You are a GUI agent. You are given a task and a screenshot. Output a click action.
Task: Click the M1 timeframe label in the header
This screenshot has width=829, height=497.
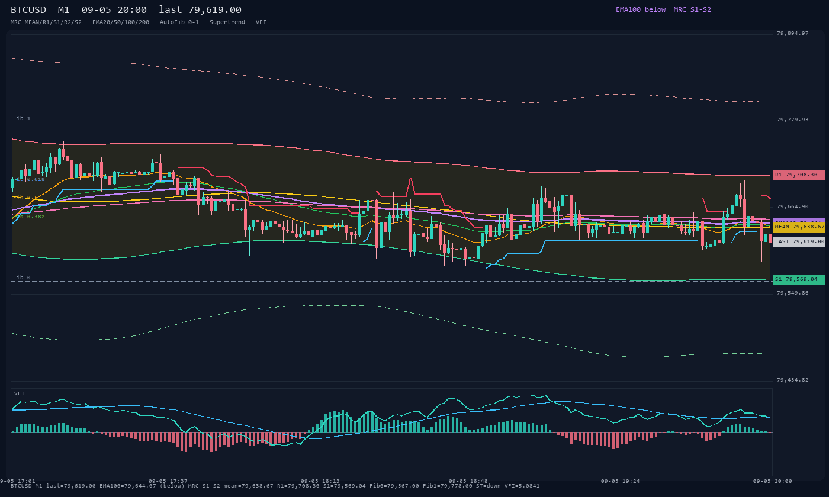tap(64, 10)
